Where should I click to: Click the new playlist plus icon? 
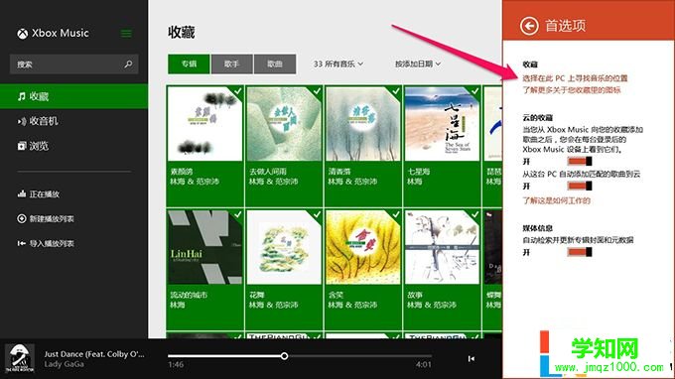pyautogui.click(x=22, y=218)
